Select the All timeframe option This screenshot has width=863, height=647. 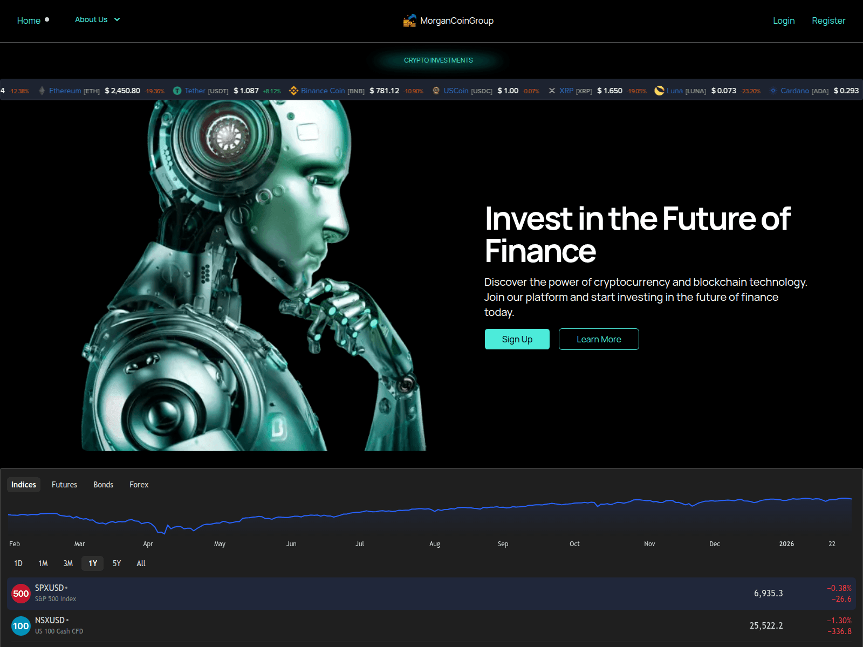click(x=141, y=563)
